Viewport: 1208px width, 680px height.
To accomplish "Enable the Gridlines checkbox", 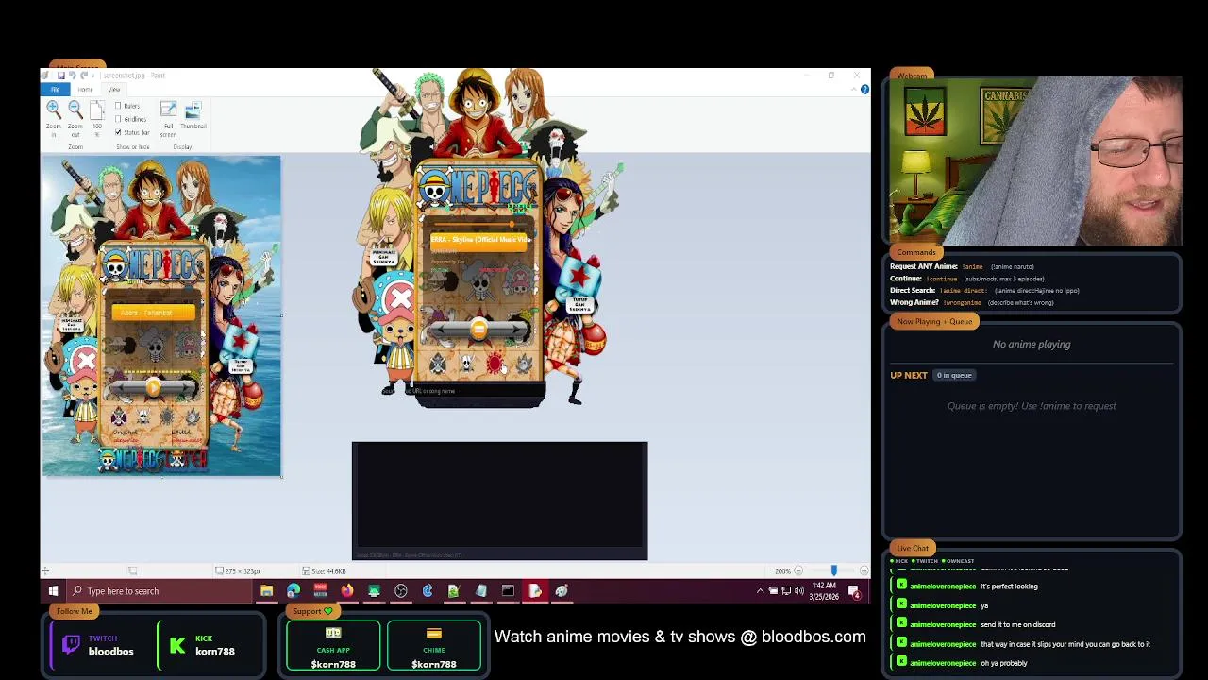I will coord(118,119).
